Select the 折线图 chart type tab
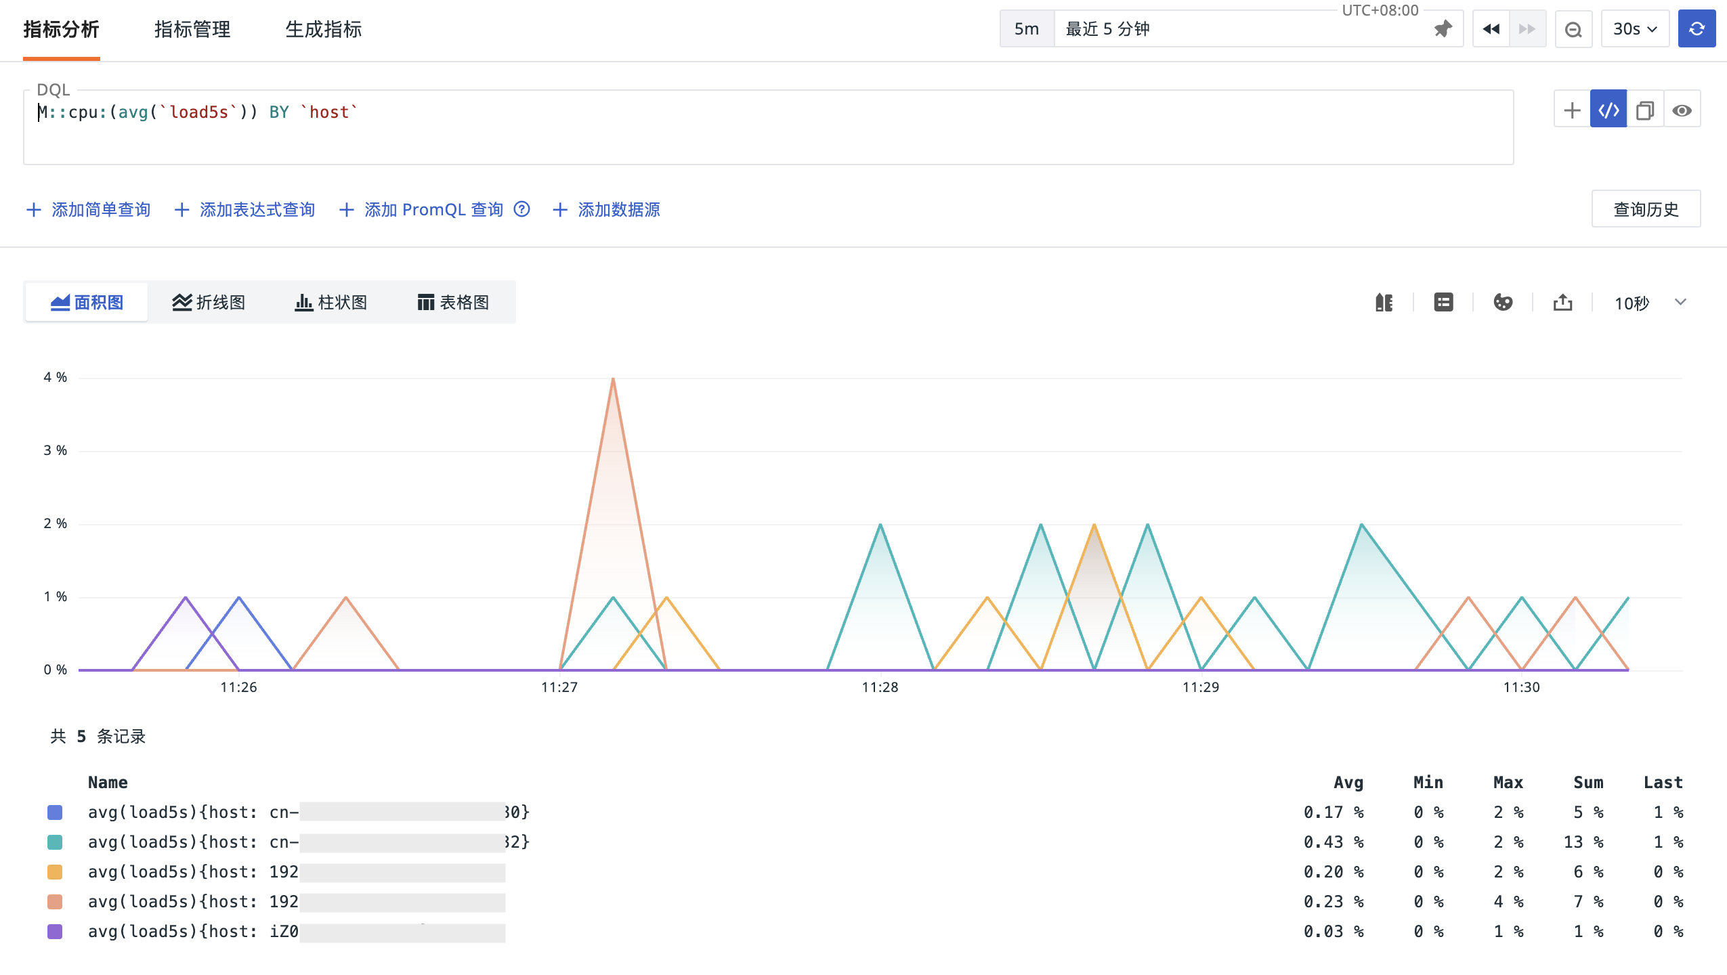Viewport: 1727px width, 975px height. point(209,303)
